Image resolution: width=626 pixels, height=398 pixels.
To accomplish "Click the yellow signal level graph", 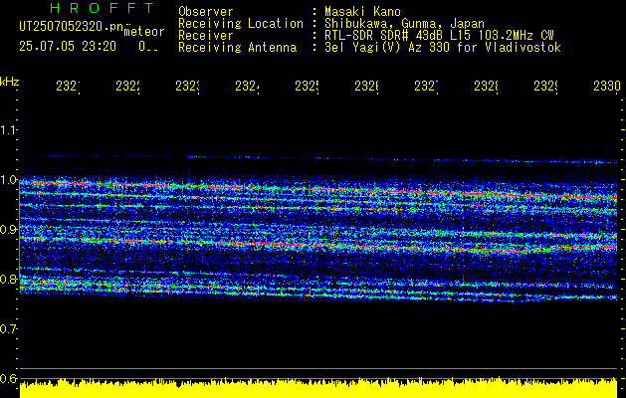I will pyautogui.click(x=318, y=388).
